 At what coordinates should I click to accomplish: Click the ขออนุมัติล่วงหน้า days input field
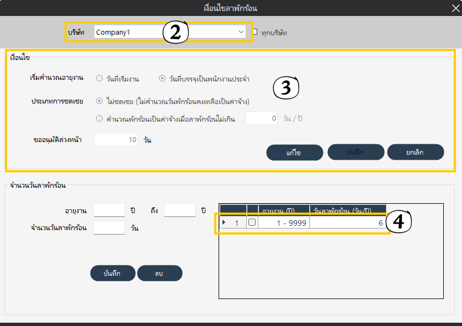pyautogui.click(x=115, y=140)
